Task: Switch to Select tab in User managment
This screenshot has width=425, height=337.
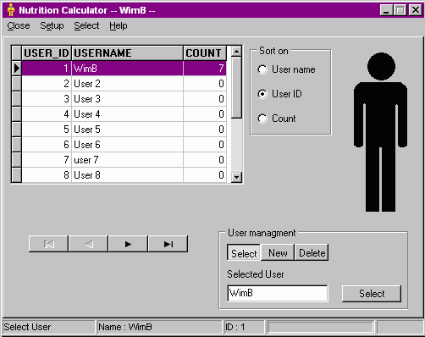Action: point(244,253)
